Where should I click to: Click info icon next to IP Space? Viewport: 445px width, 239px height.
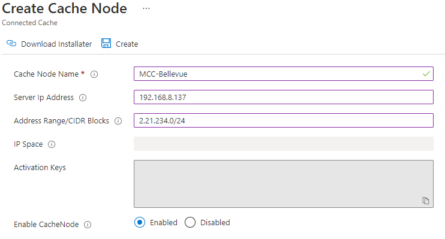[x=52, y=144]
